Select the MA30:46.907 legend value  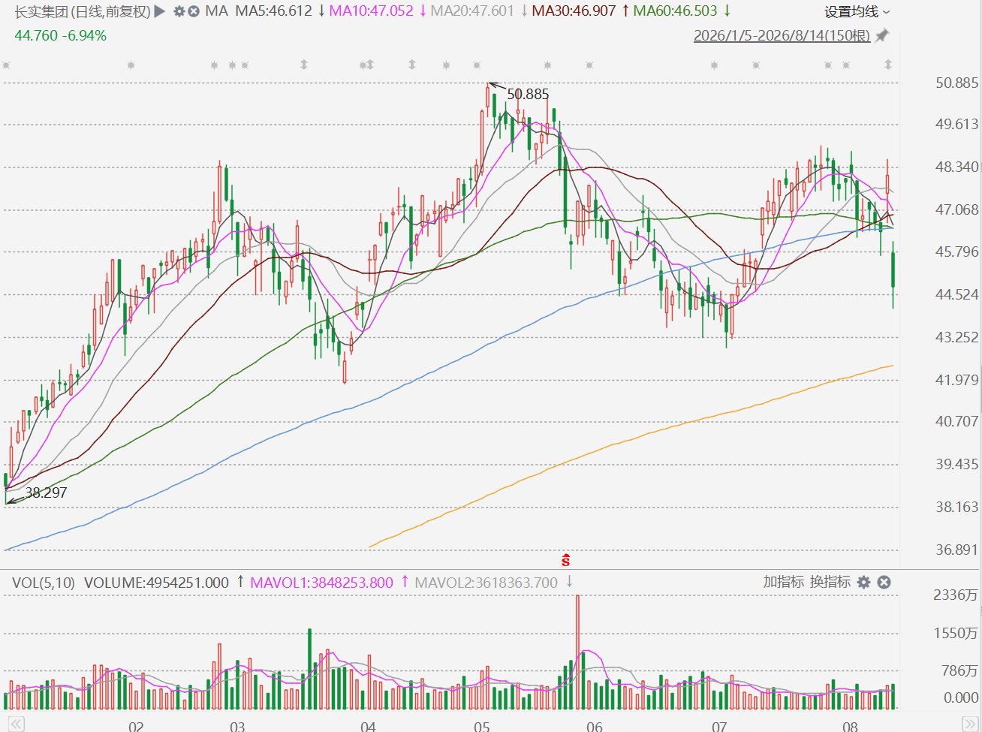574,11
